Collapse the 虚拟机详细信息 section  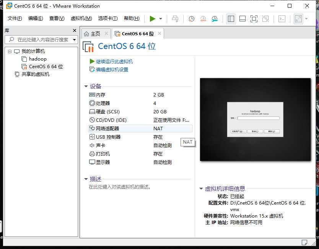coord(201,189)
